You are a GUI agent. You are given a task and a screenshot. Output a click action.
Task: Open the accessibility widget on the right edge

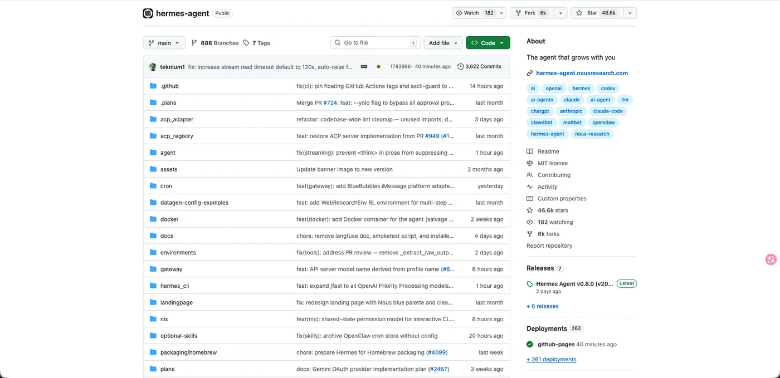pyautogui.click(x=771, y=259)
